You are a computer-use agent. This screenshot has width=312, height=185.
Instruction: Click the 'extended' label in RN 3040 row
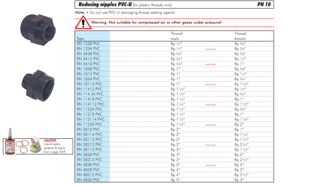click(x=210, y=165)
